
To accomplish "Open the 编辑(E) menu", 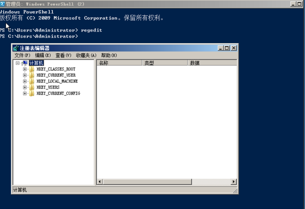I will [43, 56].
